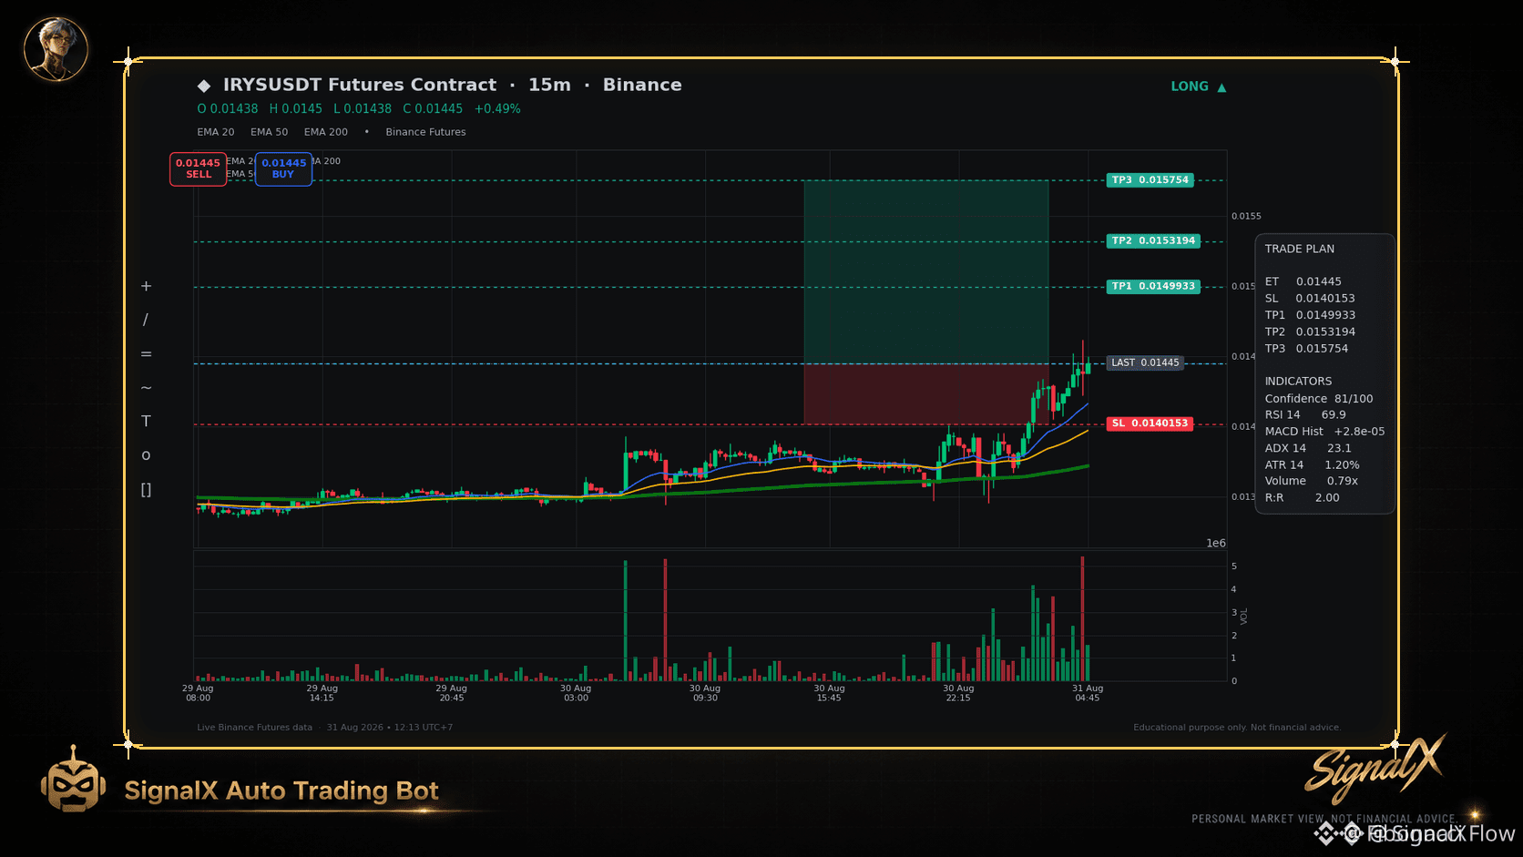Image resolution: width=1523 pixels, height=857 pixels.
Task: Click the 15m timeframe label
Action: 549,85
